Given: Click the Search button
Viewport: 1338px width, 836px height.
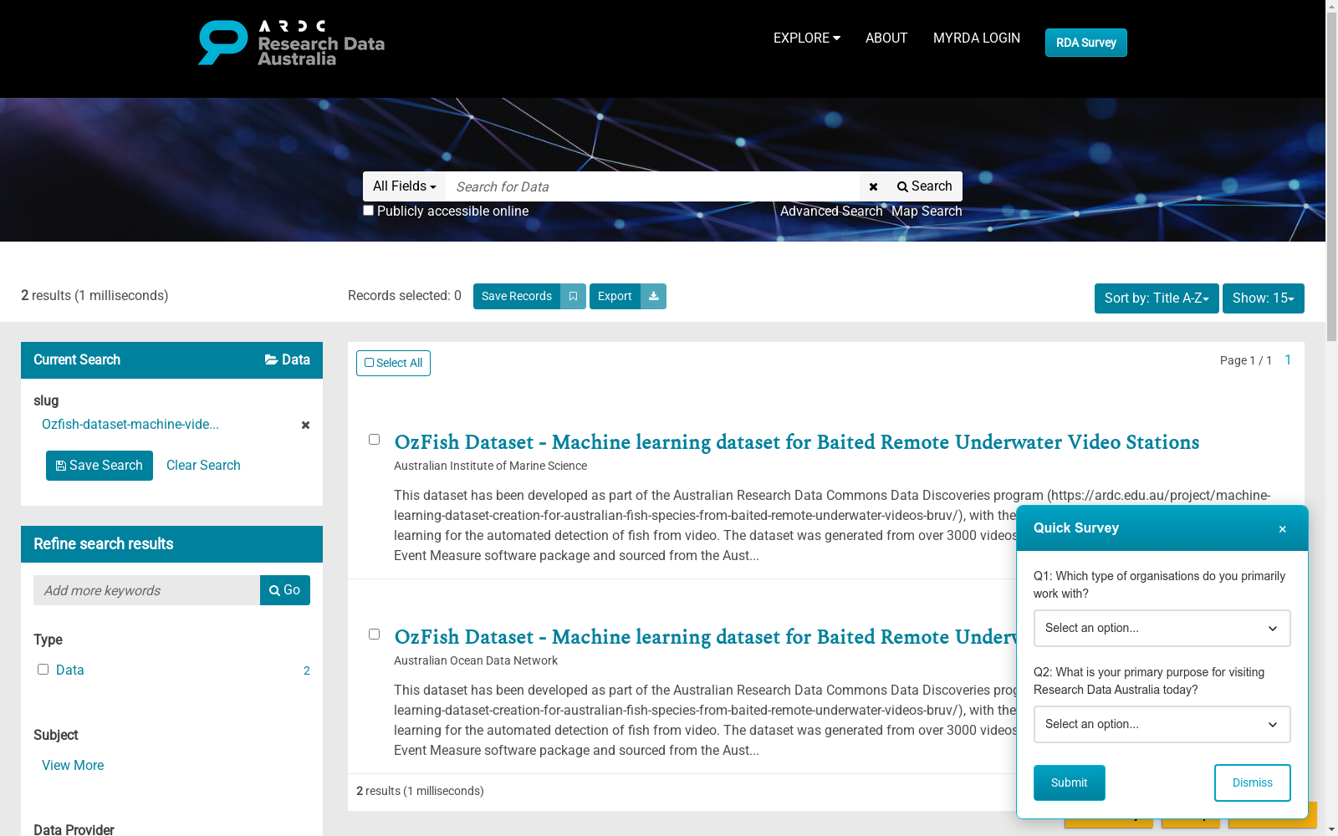Looking at the screenshot, I should 925,186.
